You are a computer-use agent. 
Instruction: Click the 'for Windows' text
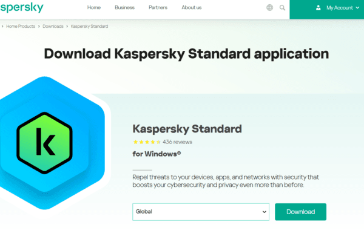click(157, 154)
